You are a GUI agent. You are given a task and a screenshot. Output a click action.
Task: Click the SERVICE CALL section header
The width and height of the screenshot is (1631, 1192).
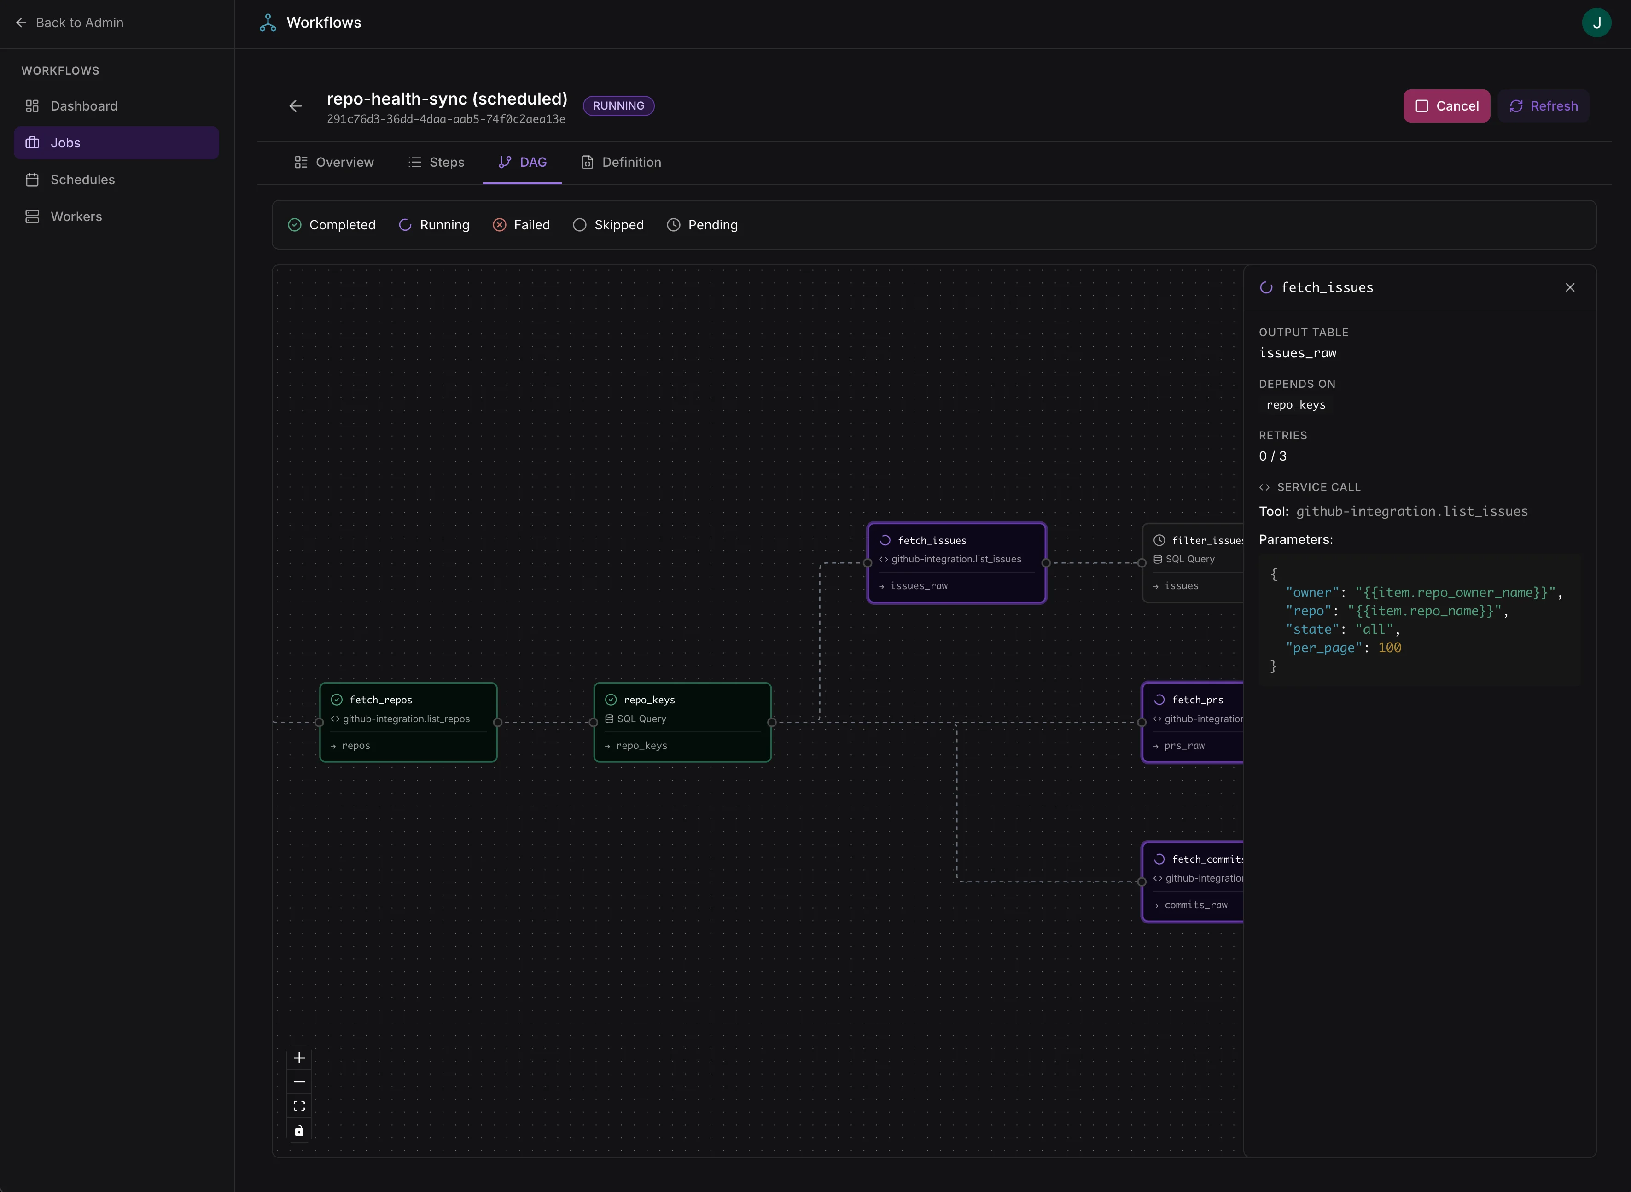[1319, 488]
